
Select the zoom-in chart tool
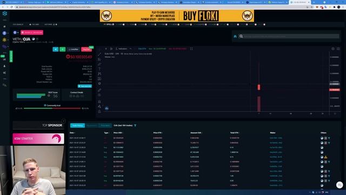point(99,95)
